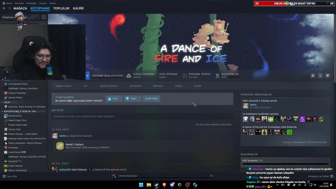
Task: Open the Mağaza Sayfası link
Action: (63, 86)
